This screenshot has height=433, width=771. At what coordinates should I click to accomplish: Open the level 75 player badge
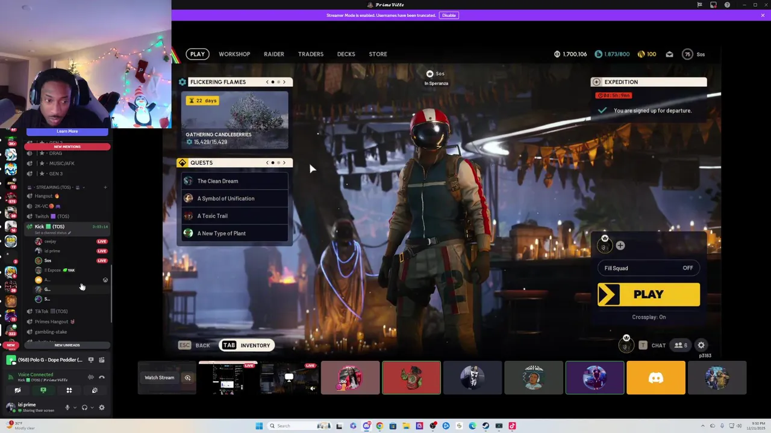[687, 54]
